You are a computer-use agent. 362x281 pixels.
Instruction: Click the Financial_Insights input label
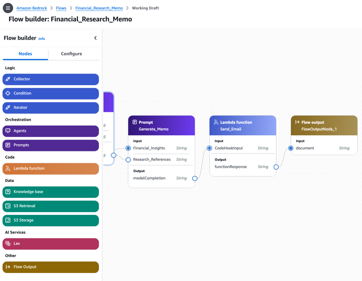(149, 148)
